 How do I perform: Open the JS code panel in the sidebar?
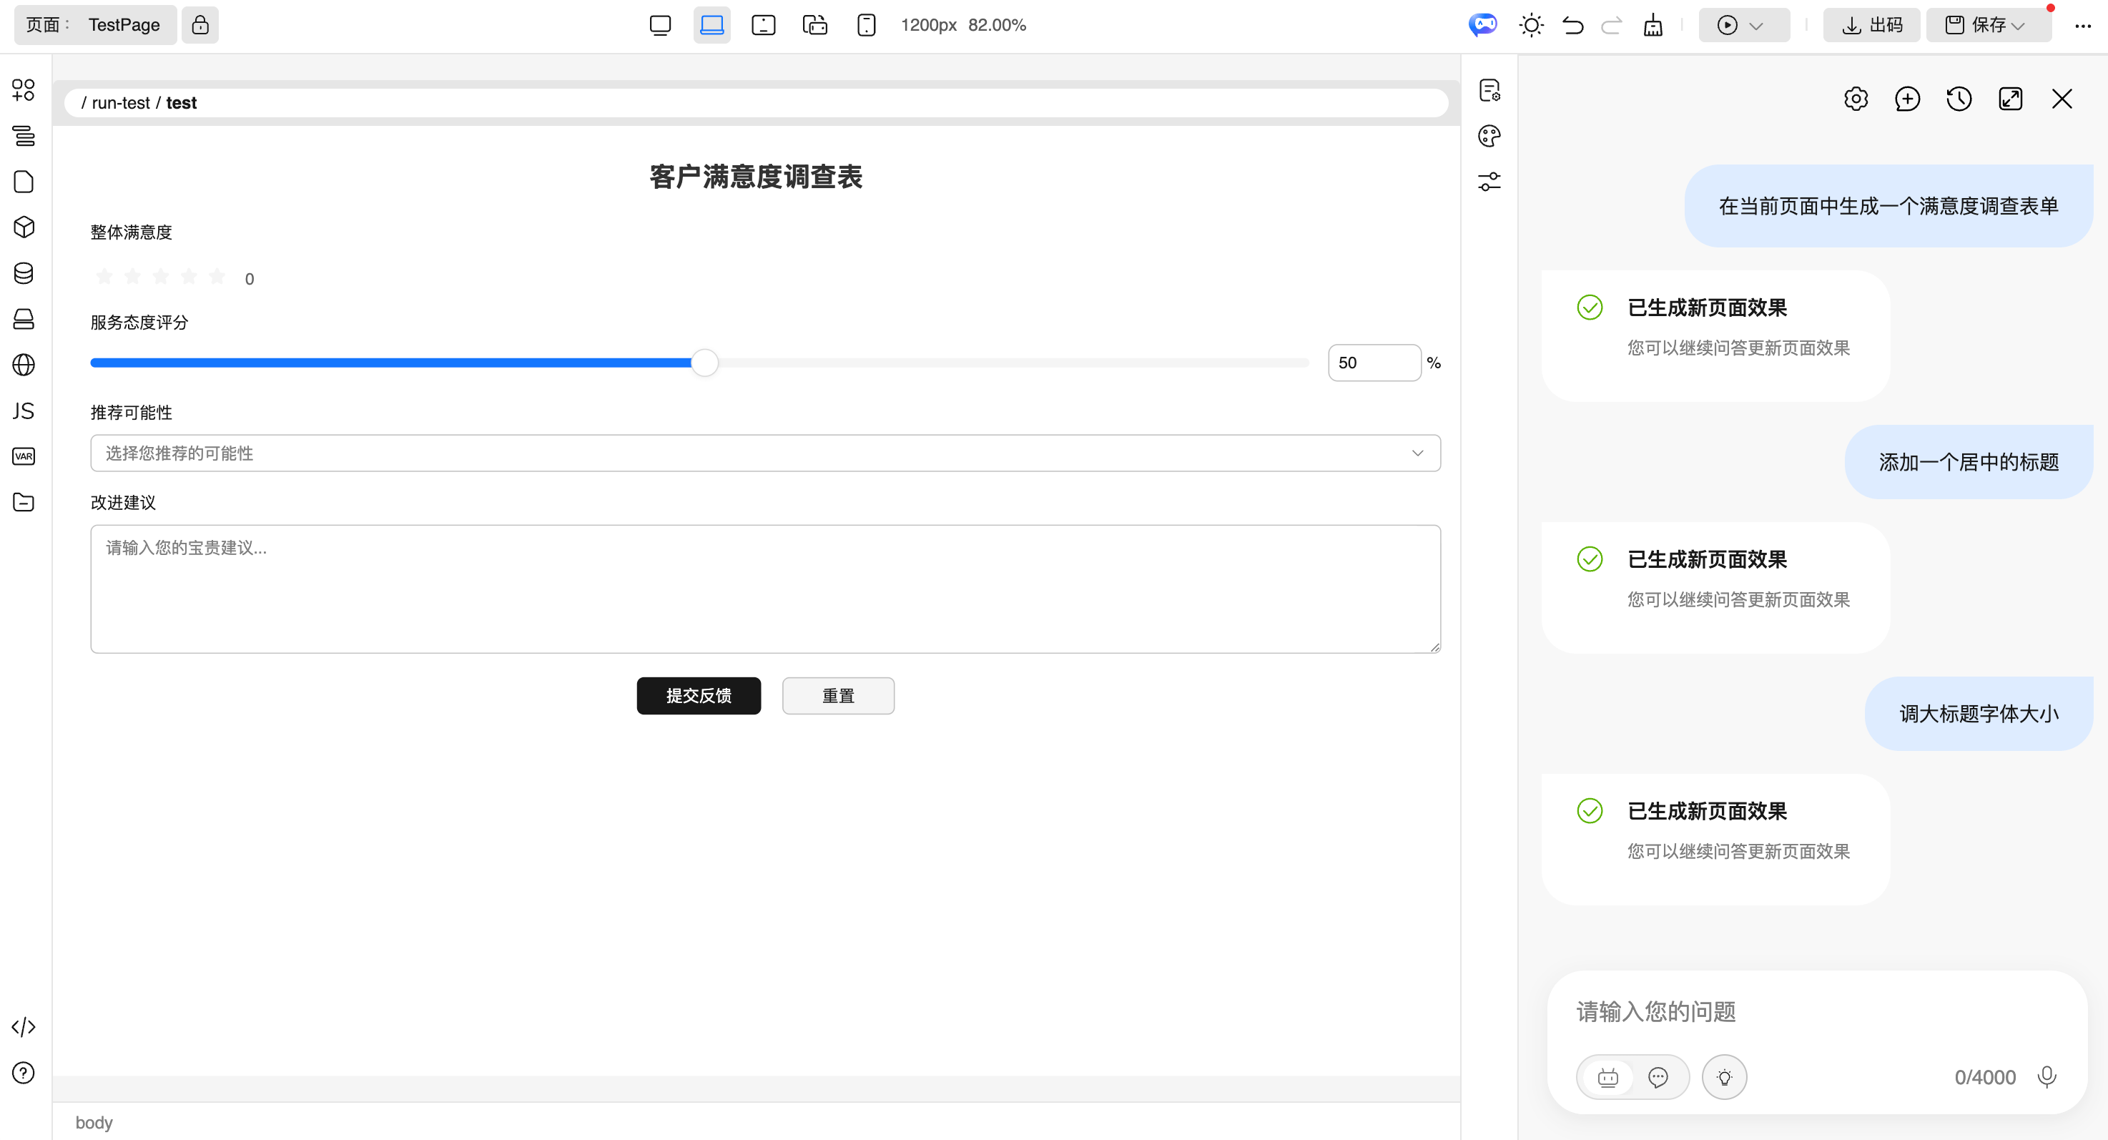pyautogui.click(x=24, y=411)
